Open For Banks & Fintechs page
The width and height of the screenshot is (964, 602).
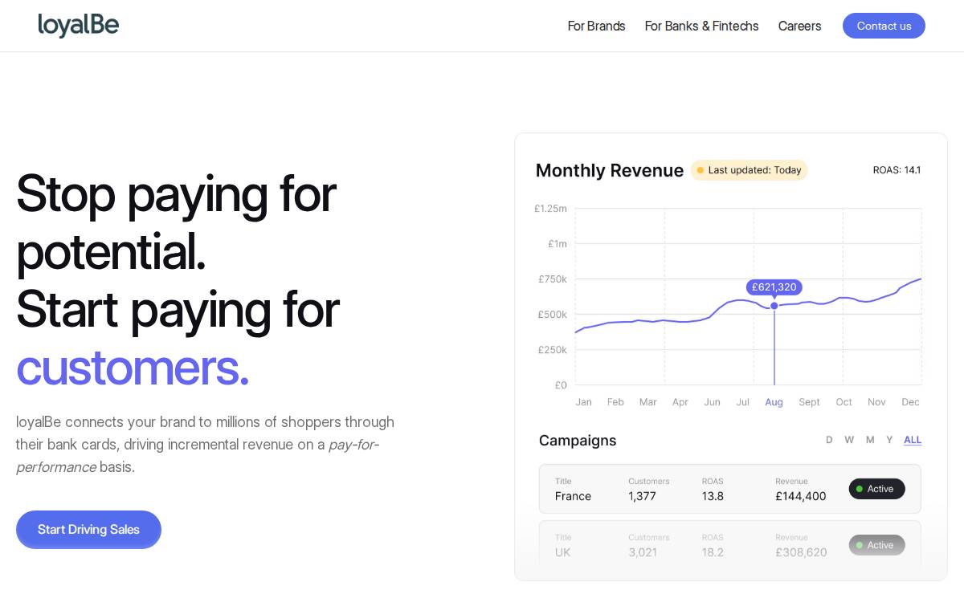pyautogui.click(x=701, y=26)
